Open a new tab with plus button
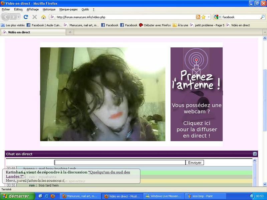This screenshot has height=200, width=267. point(70,32)
